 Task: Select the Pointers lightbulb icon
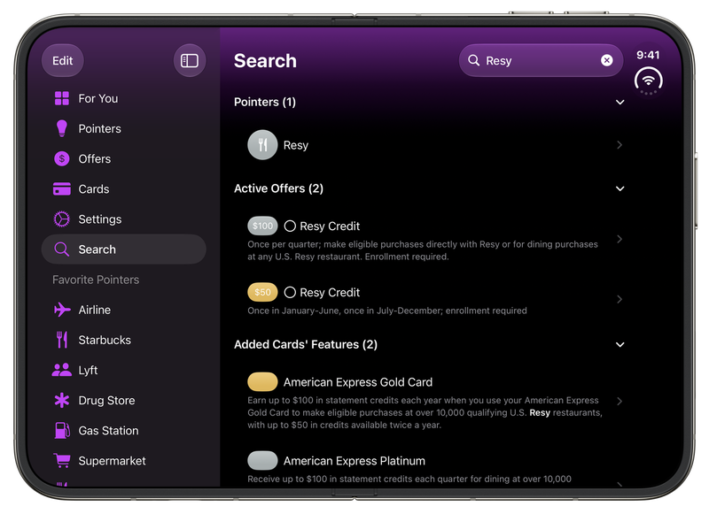pos(62,128)
